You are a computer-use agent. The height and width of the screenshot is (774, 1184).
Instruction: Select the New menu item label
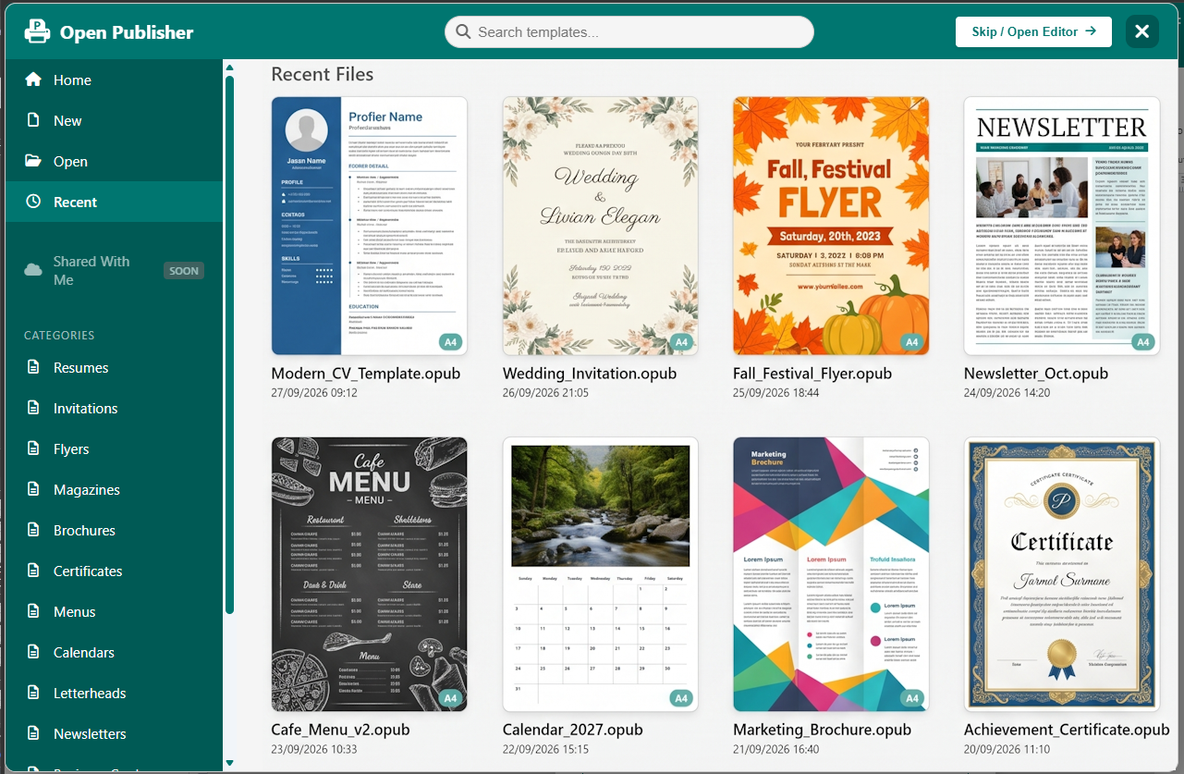[x=67, y=121]
